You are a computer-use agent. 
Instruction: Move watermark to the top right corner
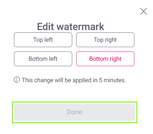coord(105,40)
